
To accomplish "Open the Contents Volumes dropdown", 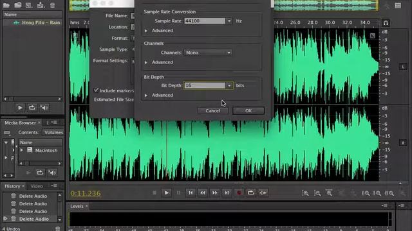I will (x=53, y=132).
